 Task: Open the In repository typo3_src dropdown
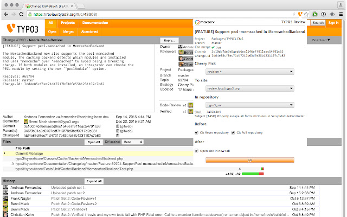coord(249,105)
